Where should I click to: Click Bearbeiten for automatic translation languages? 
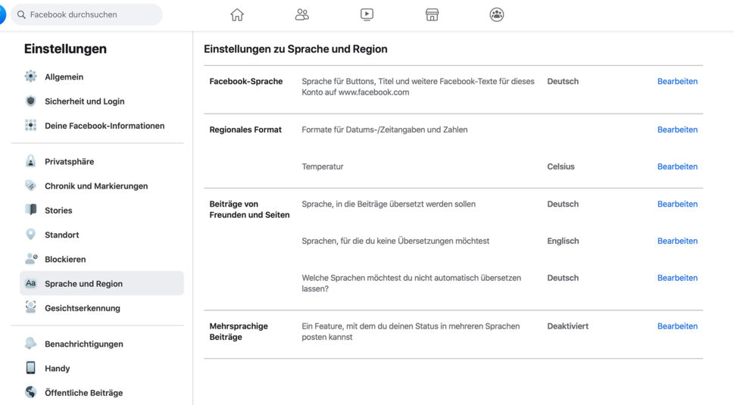pyautogui.click(x=677, y=278)
